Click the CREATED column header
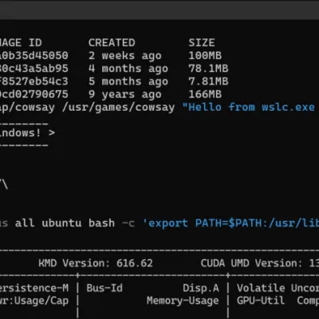Viewport: 319px width, 319px height. (x=112, y=43)
